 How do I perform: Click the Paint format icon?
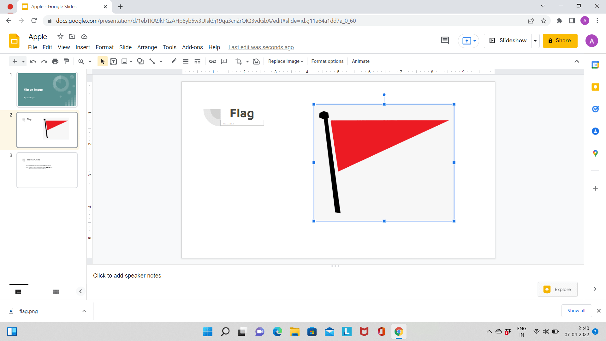click(66, 61)
